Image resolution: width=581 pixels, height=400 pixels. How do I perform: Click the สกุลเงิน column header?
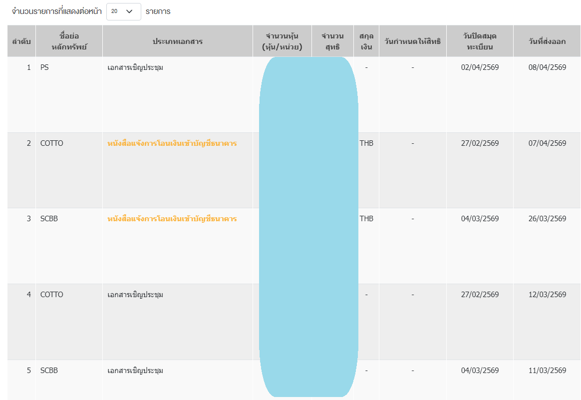tap(366, 41)
